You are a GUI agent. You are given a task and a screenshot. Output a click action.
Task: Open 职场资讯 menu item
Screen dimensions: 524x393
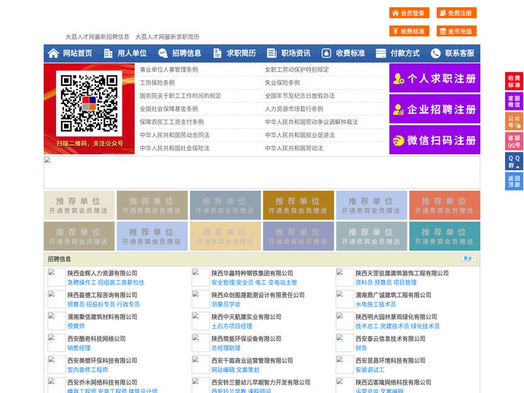[295, 53]
